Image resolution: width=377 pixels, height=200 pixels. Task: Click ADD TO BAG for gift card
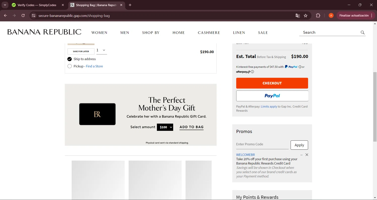pos(192,127)
